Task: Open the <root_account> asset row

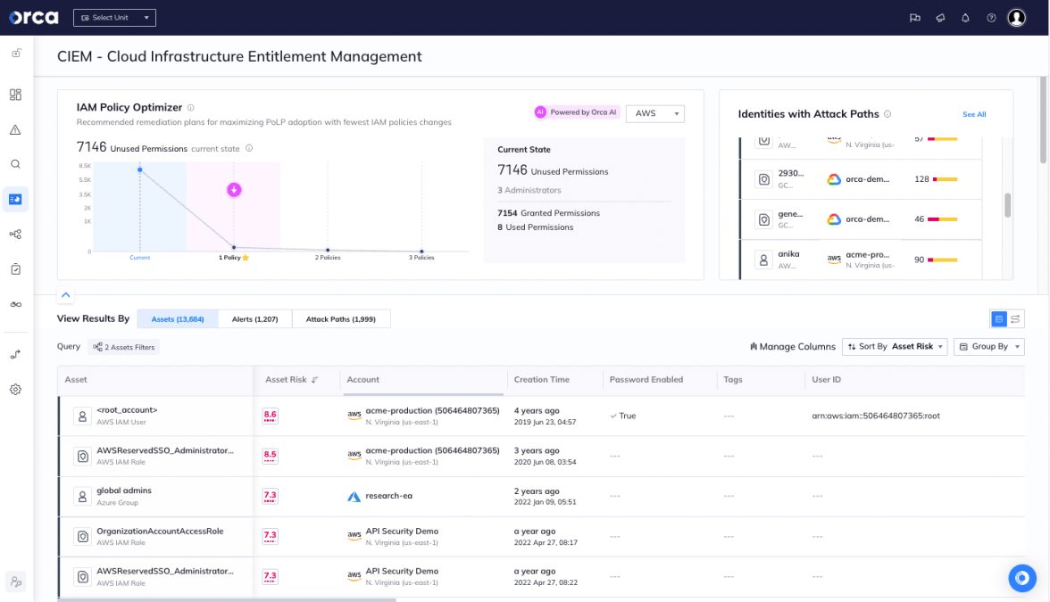Action: point(541,416)
